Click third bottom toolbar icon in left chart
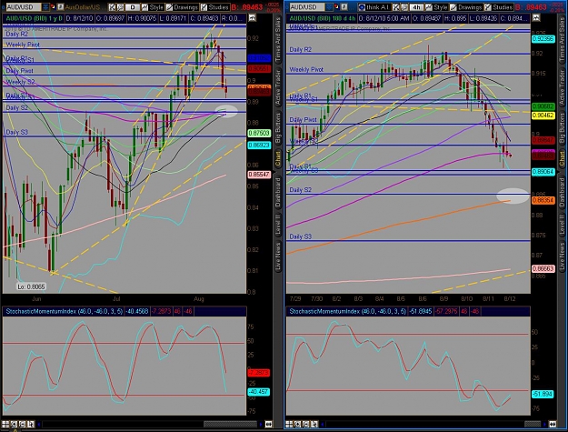 [23, 424]
